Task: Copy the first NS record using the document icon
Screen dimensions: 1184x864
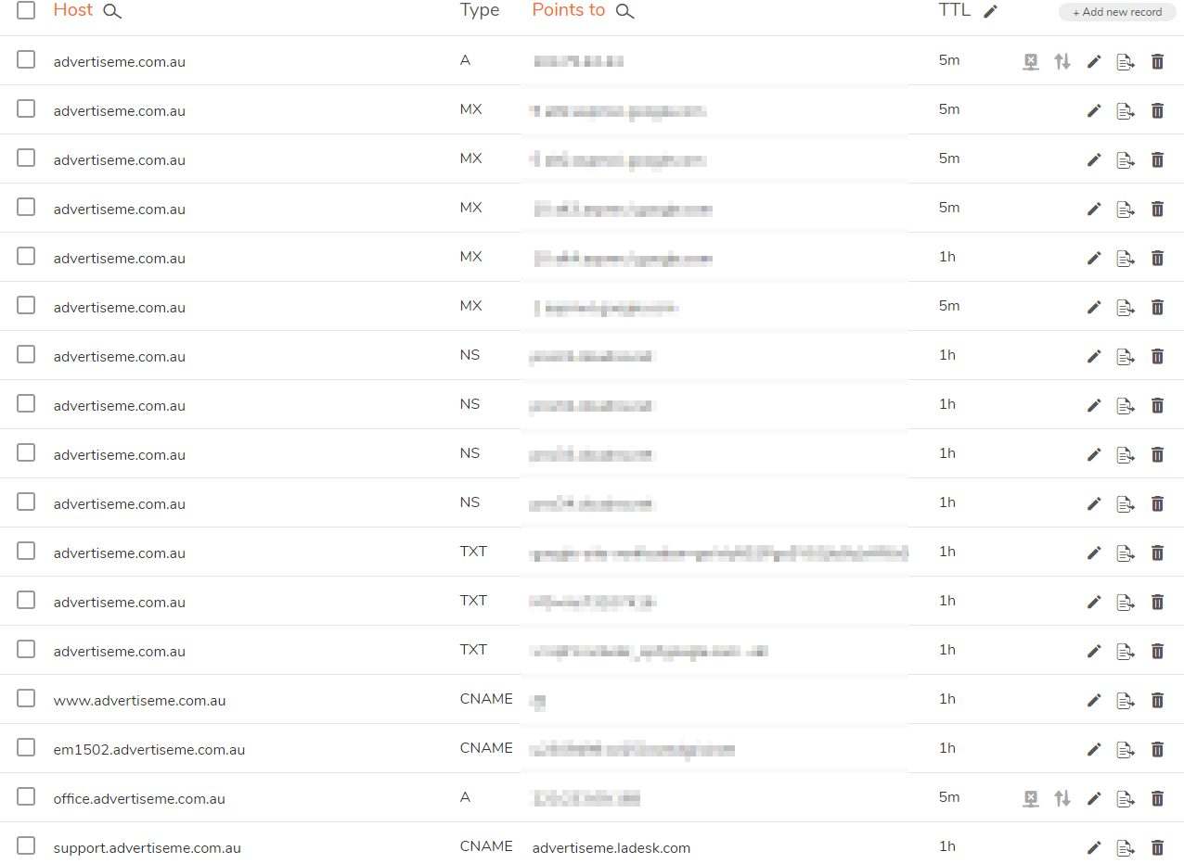Action: click(1126, 356)
